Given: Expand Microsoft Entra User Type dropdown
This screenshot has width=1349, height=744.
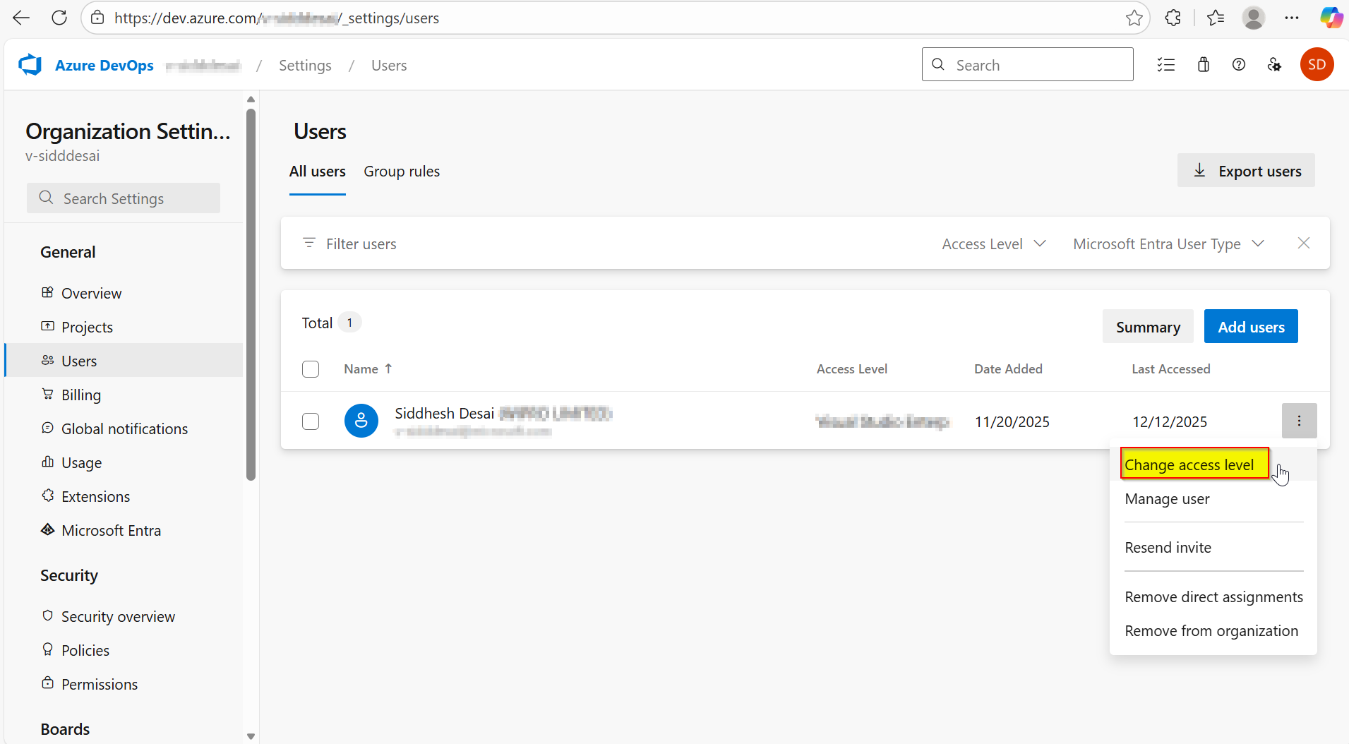Looking at the screenshot, I should (x=1169, y=244).
